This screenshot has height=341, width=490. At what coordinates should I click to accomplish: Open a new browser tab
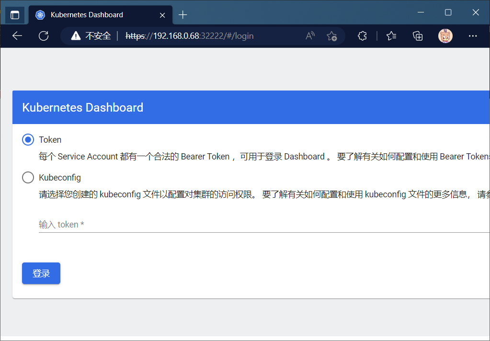(x=182, y=15)
